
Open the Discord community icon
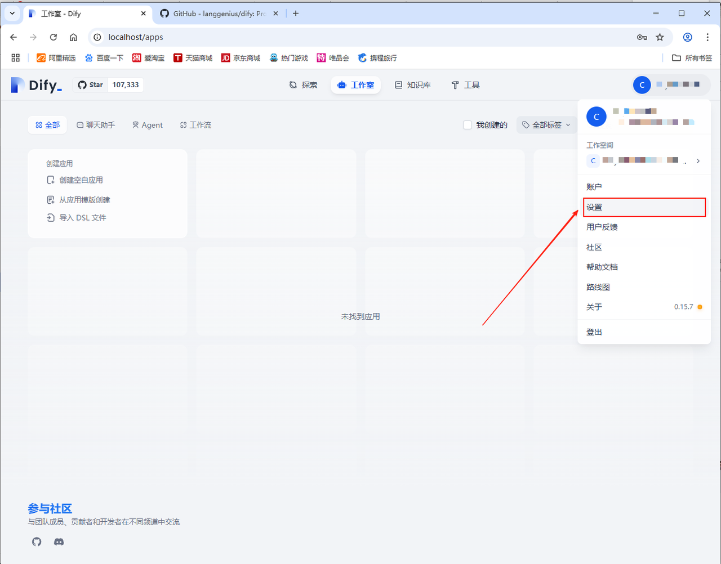click(59, 542)
